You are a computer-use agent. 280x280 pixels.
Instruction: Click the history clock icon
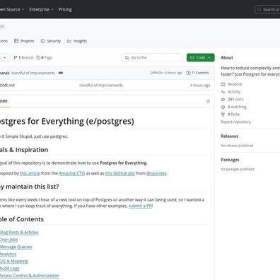pyautogui.click(x=188, y=73)
